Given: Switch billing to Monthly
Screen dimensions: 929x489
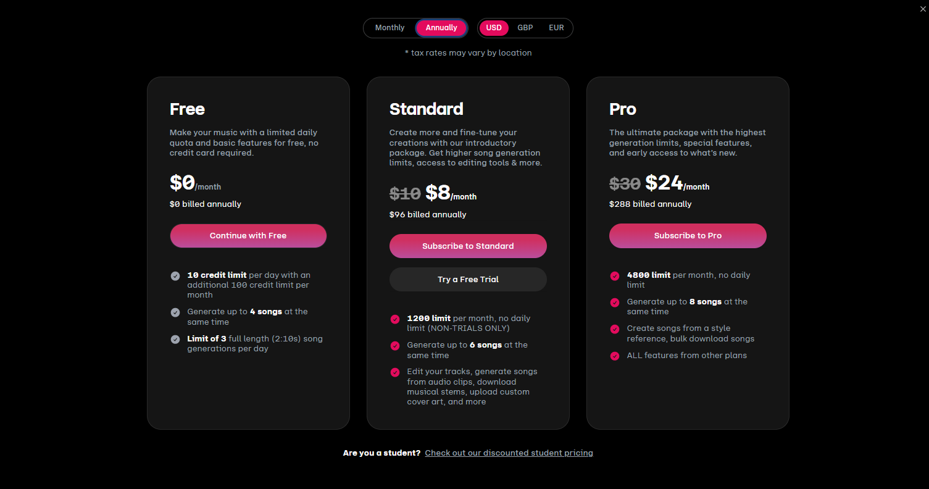Looking at the screenshot, I should point(390,28).
